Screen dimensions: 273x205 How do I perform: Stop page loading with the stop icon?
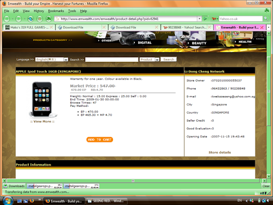pyautogui.click(x=39, y=19)
